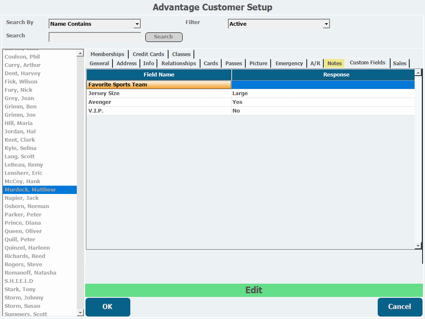Click custom fields table scroll-down arrow
The height and width of the screenshot is (319, 425).
click(x=418, y=246)
